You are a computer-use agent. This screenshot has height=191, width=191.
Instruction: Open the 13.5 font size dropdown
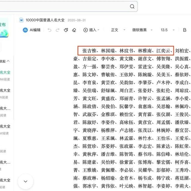[167, 30]
